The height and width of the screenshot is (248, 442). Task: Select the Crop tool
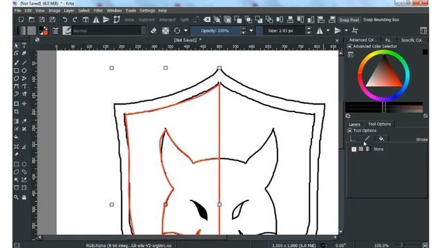tap(17, 112)
